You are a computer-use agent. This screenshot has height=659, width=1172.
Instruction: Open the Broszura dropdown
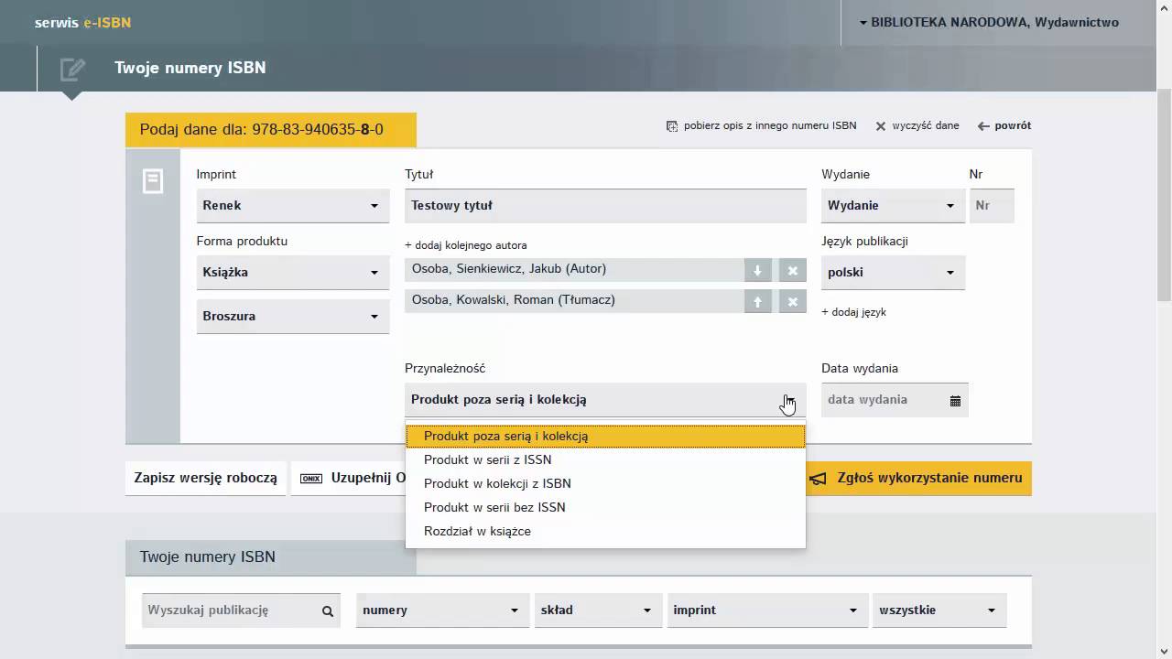[x=293, y=316]
